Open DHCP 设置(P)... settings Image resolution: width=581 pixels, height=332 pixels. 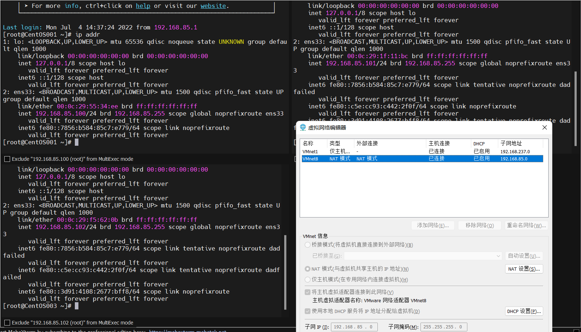pyautogui.click(x=524, y=311)
